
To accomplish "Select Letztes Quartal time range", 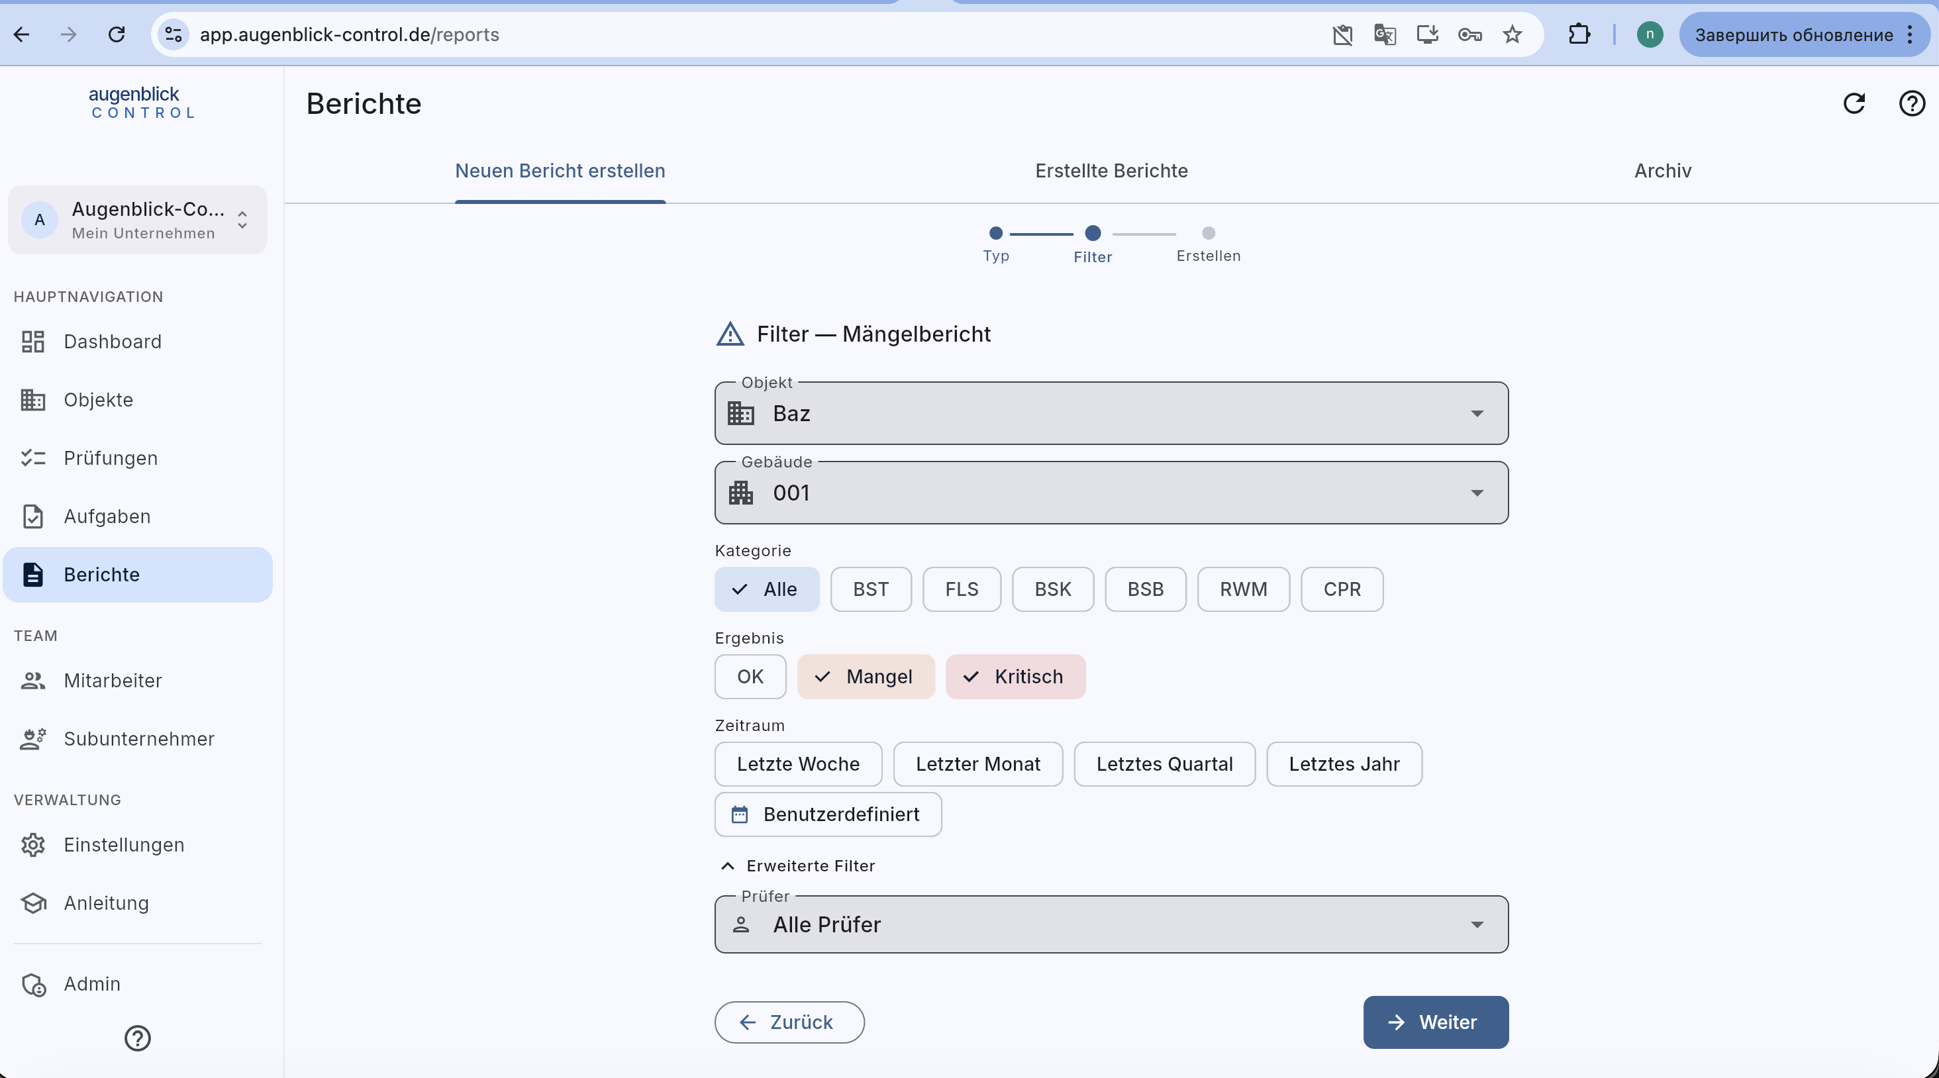I will tap(1164, 764).
